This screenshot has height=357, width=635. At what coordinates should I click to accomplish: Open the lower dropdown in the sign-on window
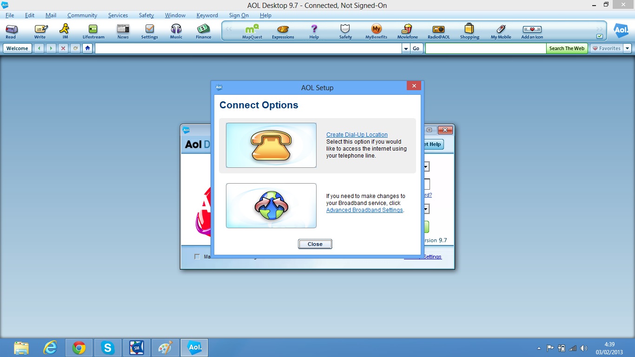[426, 209]
